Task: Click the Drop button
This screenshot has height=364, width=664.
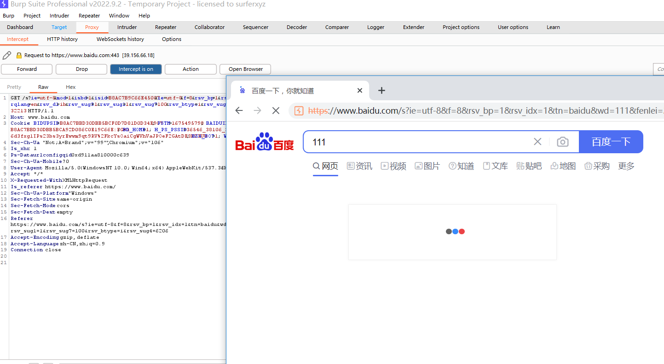Action: (81, 69)
